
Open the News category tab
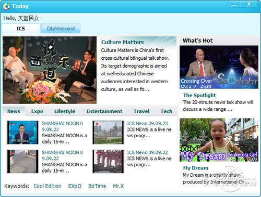(x=14, y=111)
